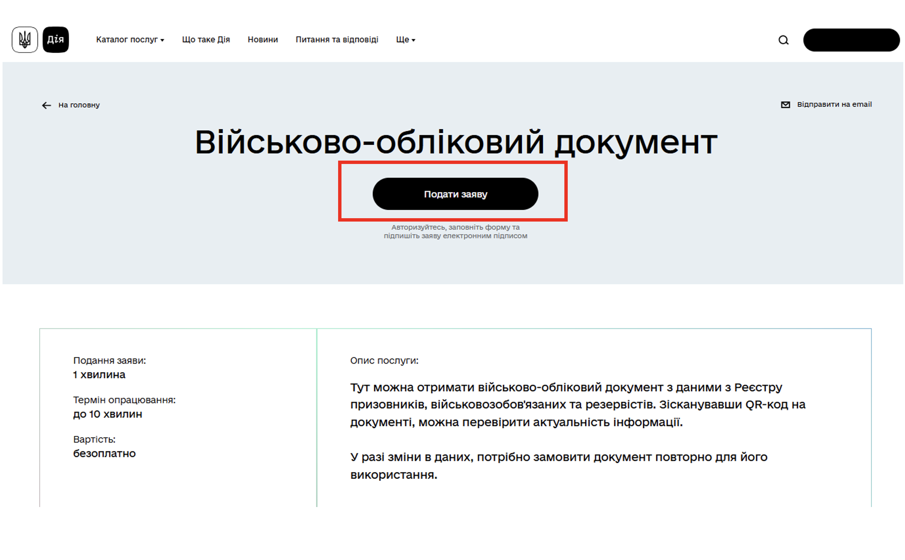Image resolution: width=905 pixels, height=560 pixels.
Task: Open the Що таке Дія menu item
Action: click(x=206, y=40)
